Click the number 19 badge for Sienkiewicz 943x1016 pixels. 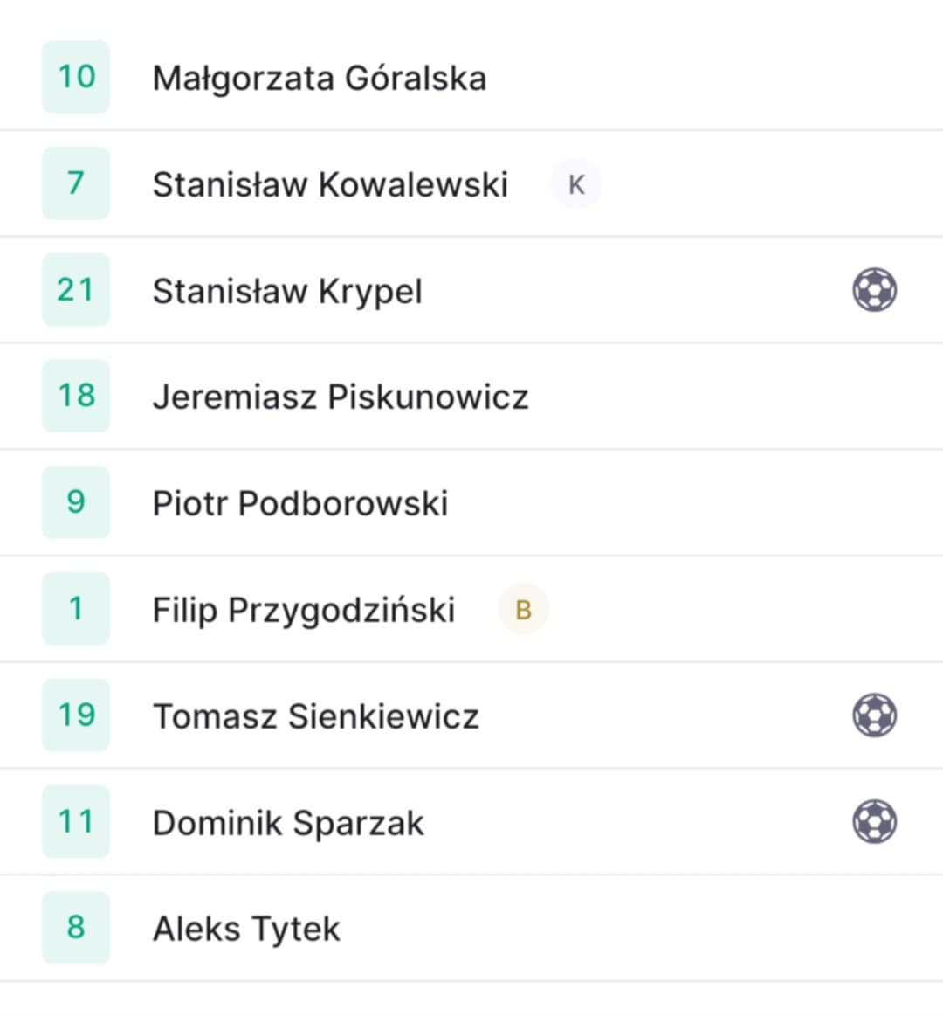76,715
